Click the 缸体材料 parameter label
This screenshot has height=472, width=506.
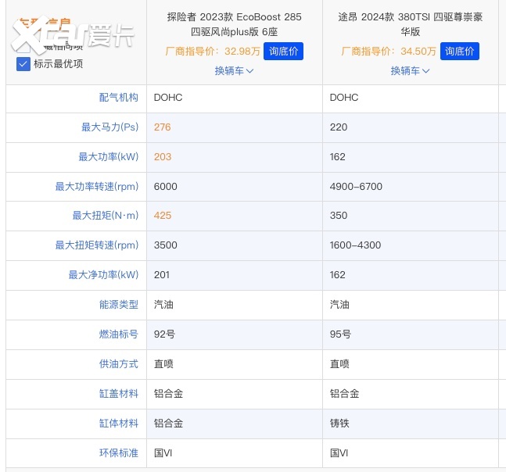(118, 423)
